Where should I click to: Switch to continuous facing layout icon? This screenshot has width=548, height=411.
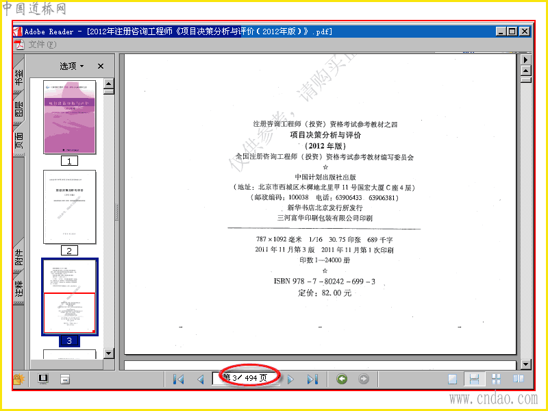click(x=496, y=379)
